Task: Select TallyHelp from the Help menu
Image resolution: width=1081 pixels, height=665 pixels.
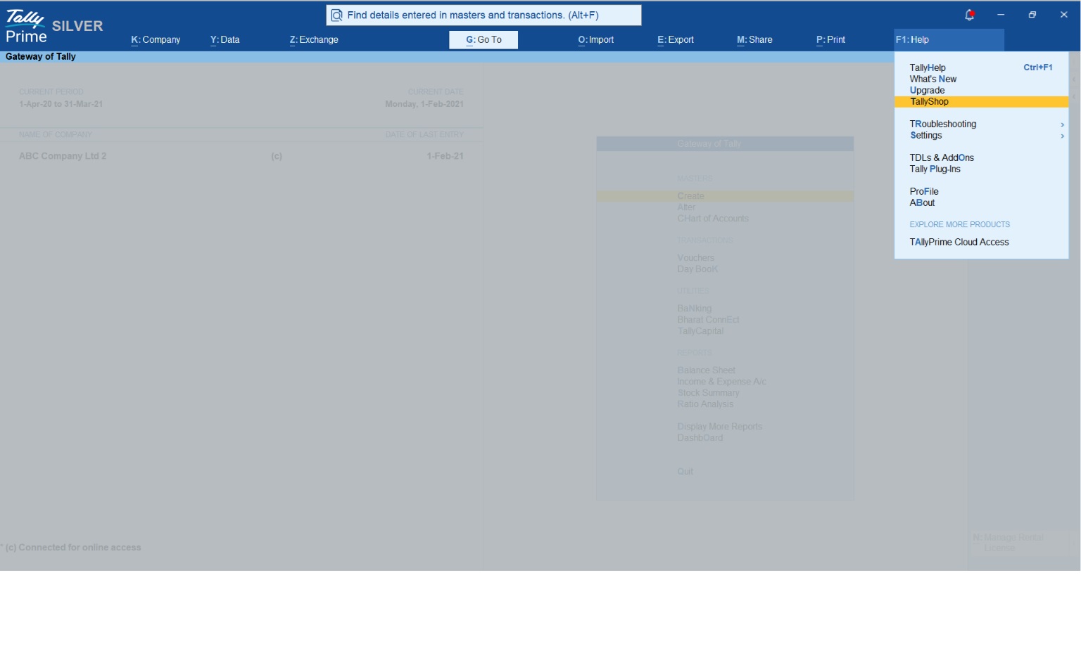Action: click(928, 68)
